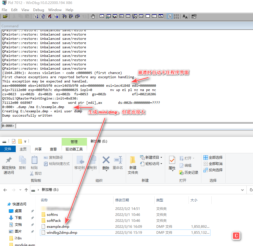Open the Processes and Threads toolbar icon

154,16
